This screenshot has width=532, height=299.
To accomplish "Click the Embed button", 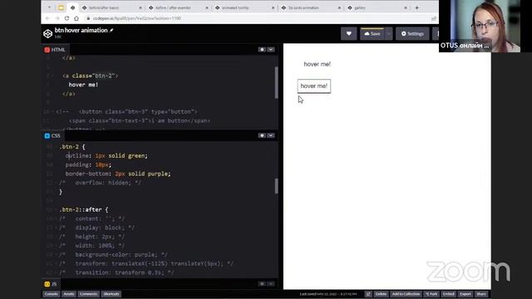I will pyautogui.click(x=448, y=294).
